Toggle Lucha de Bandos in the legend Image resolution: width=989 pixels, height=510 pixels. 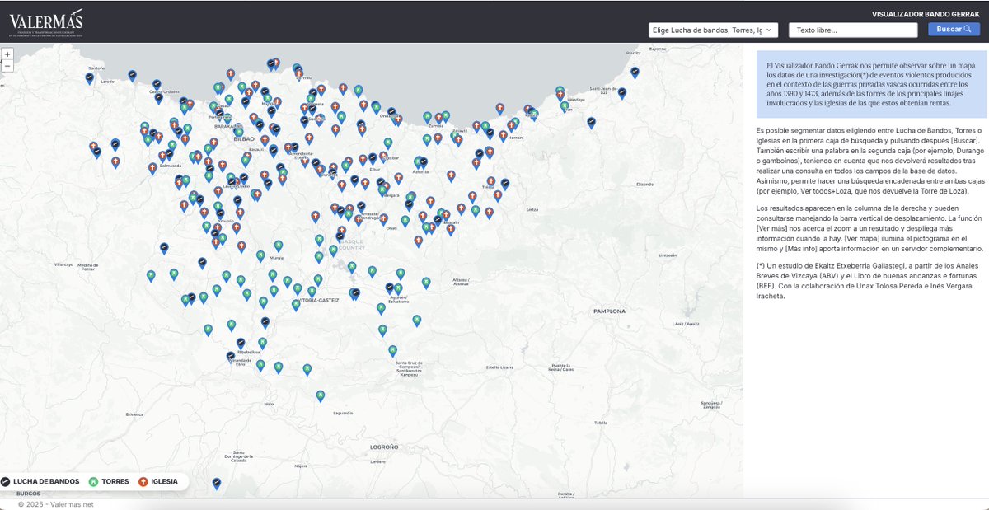point(40,481)
